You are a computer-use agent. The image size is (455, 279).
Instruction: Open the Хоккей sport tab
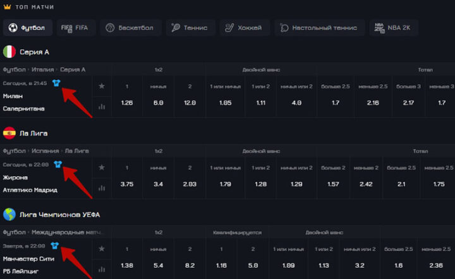(x=245, y=28)
